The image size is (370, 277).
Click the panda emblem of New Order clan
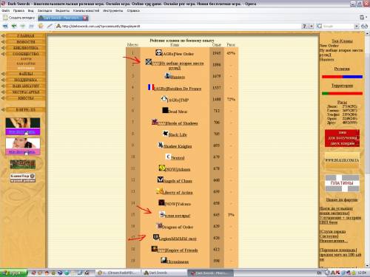158,52
